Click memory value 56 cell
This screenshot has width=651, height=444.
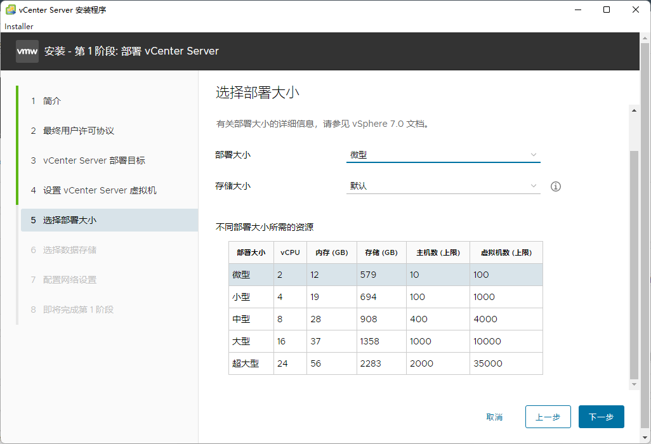coord(332,363)
